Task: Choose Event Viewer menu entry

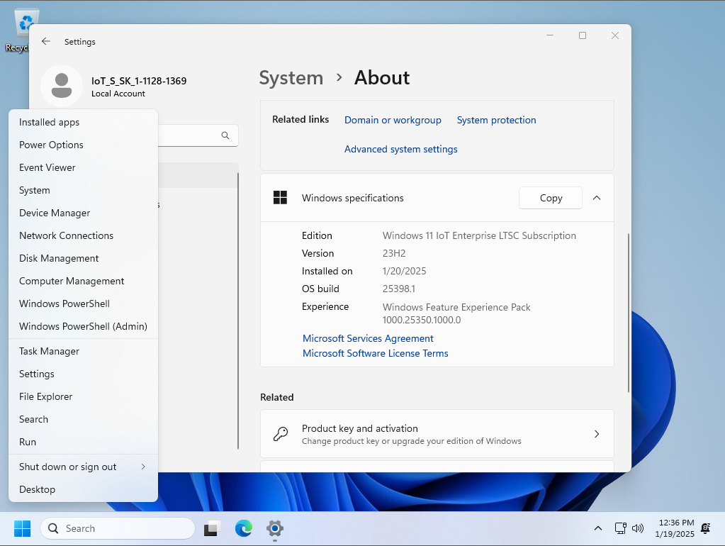Action: [x=83, y=167]
